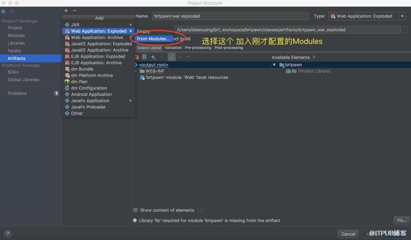The width and height of the screenshot is (411, 240).
Task: Open Libraries settings page
Action: click(x=16, y=43)
